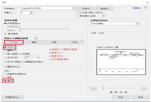The width and height of the screenshot is (151, 102).
Task: Enable 節省墨水/碳粉 checkbox
Action: 78,16
